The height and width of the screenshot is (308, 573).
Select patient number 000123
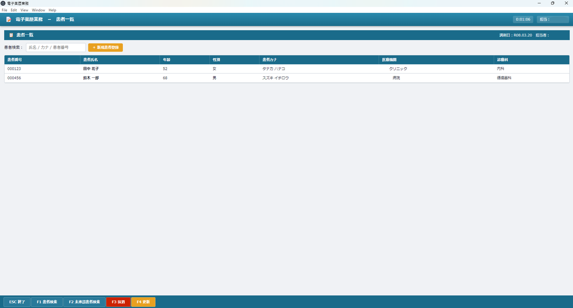click(x=13, y=69)
